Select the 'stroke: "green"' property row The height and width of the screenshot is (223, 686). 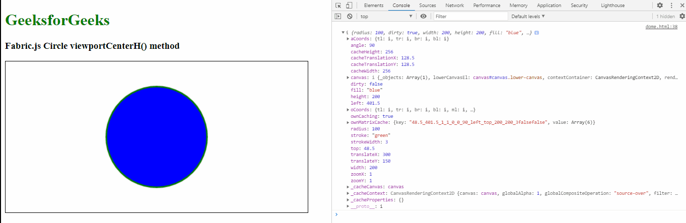click(x=370, y=135)
